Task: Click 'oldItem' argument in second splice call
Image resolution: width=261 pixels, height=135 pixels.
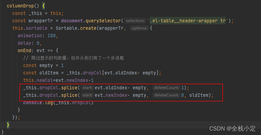Action: pos(199,95)
